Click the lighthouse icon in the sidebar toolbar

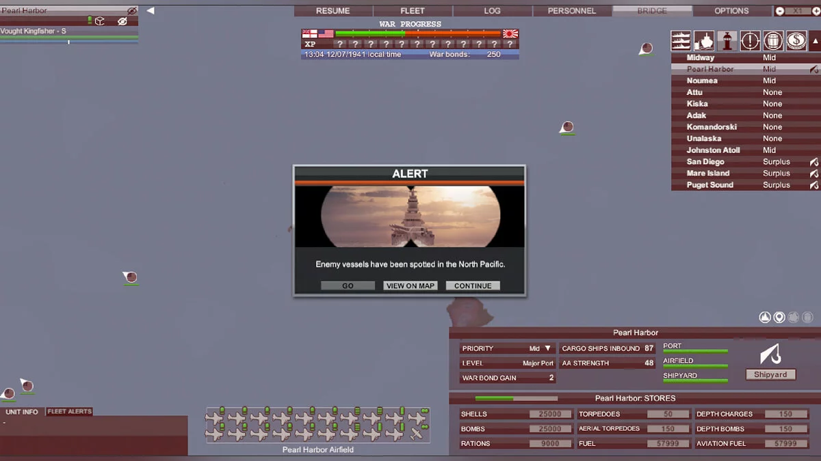727,41
